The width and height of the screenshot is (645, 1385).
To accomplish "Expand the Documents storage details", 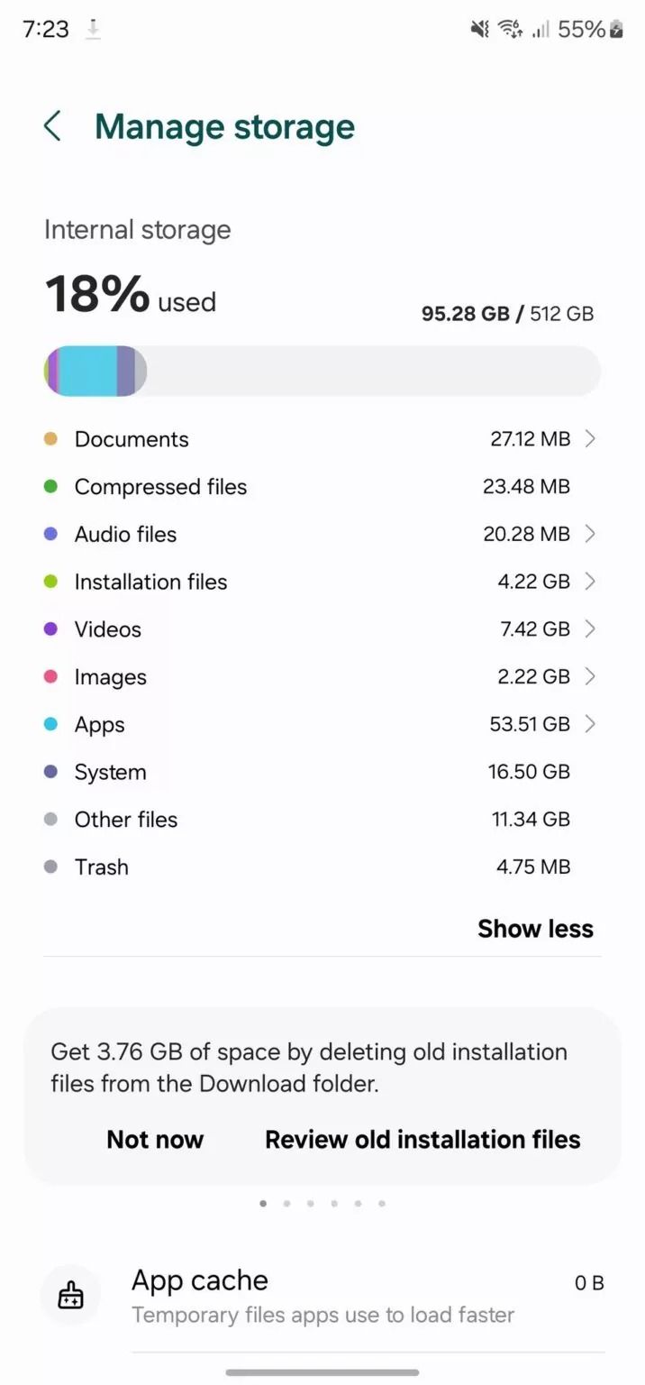I will tap(591, 439).
